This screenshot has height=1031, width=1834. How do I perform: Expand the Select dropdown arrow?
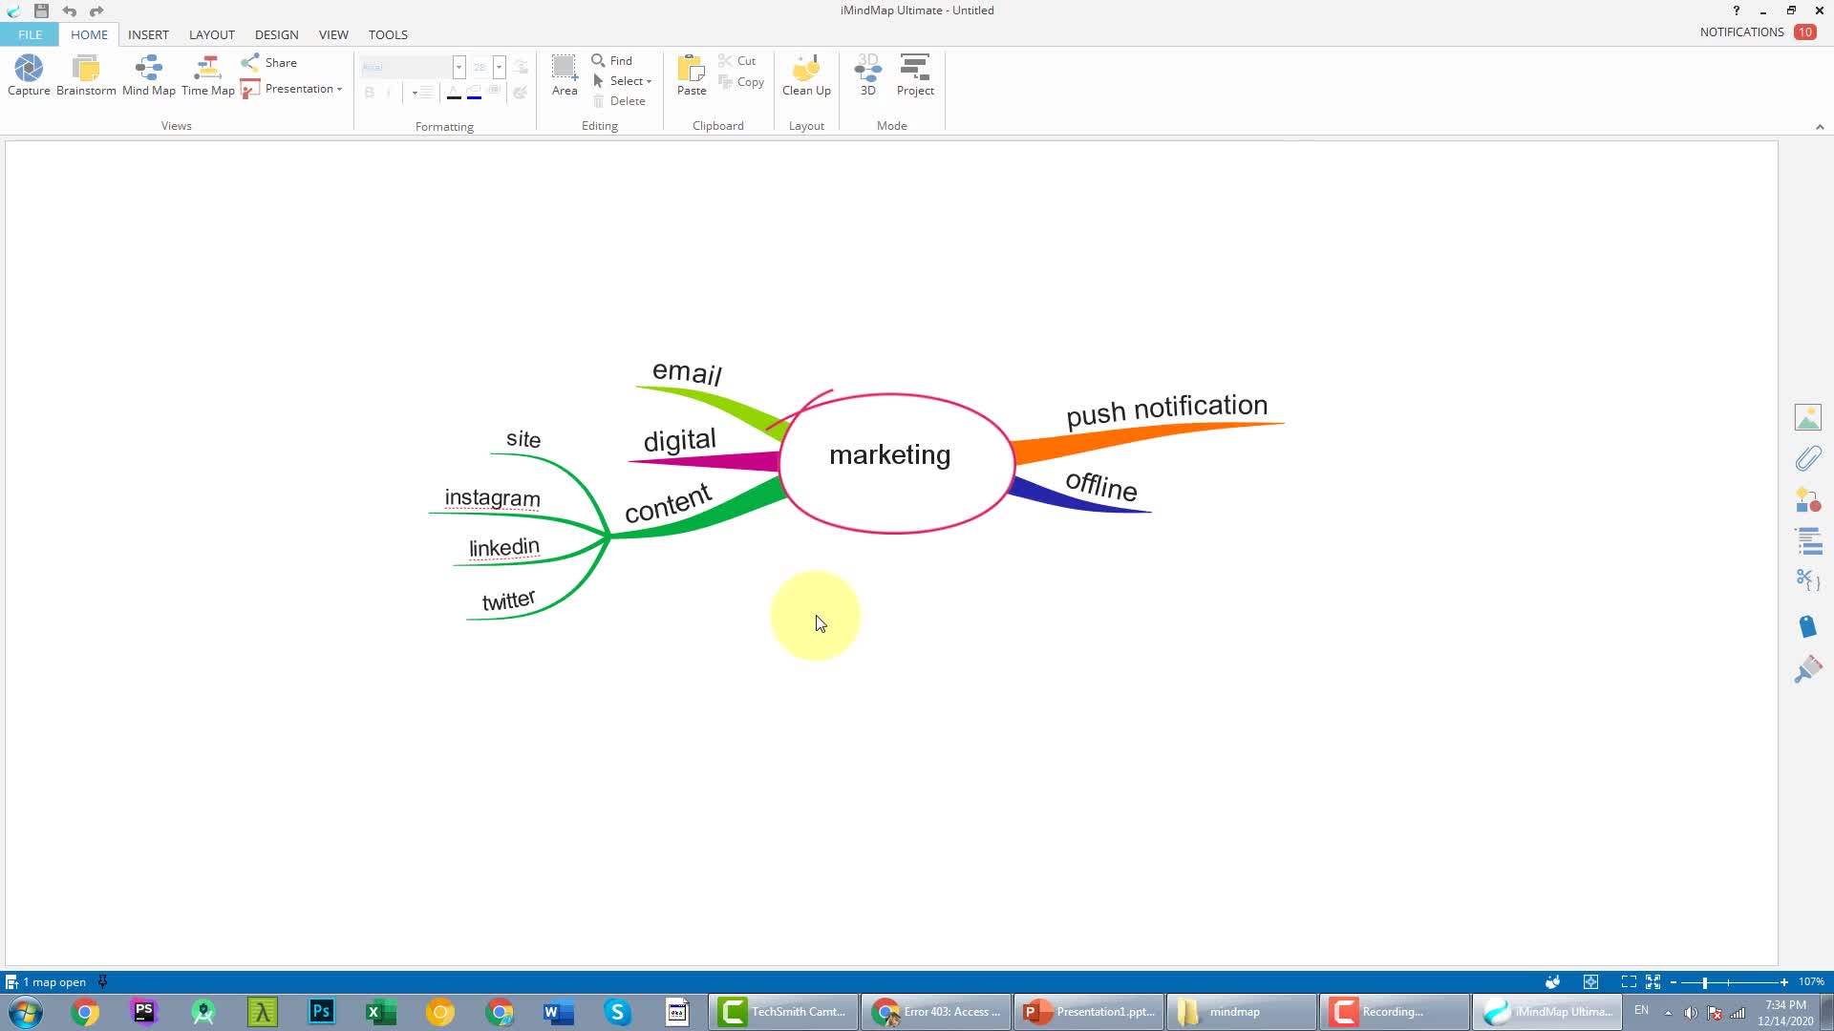click(x=649, y=81)
